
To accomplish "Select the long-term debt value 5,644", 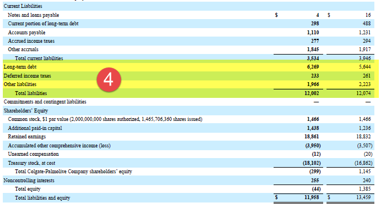I will (365, 67).
